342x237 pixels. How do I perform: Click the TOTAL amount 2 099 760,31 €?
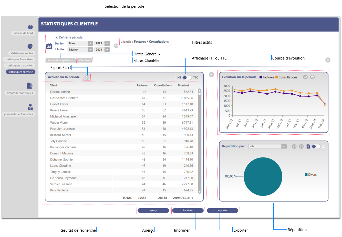click(183, 198)
